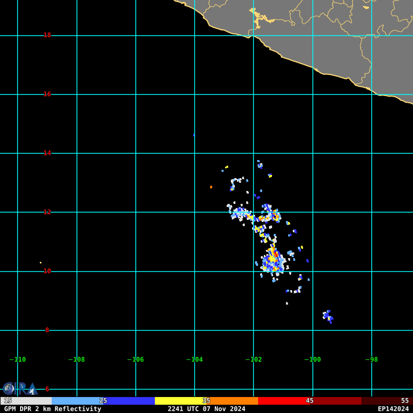413x413 pixels.
Task: Click the light blue colorbar segment
Action: coord(77,401)
